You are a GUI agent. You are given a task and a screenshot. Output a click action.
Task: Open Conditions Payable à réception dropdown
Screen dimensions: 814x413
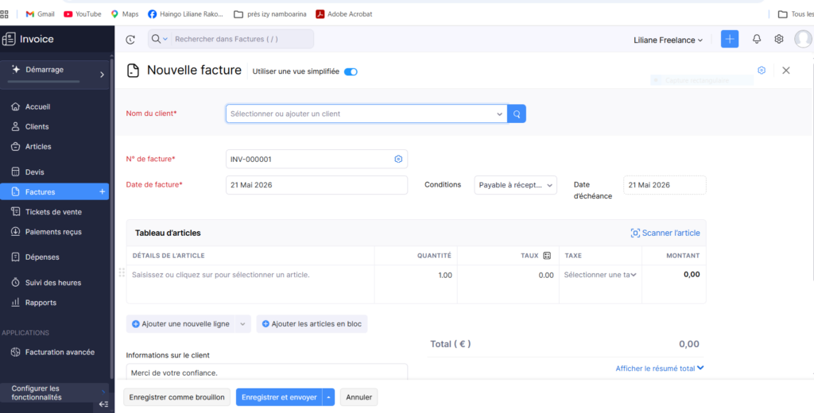[x=515, y=185]
